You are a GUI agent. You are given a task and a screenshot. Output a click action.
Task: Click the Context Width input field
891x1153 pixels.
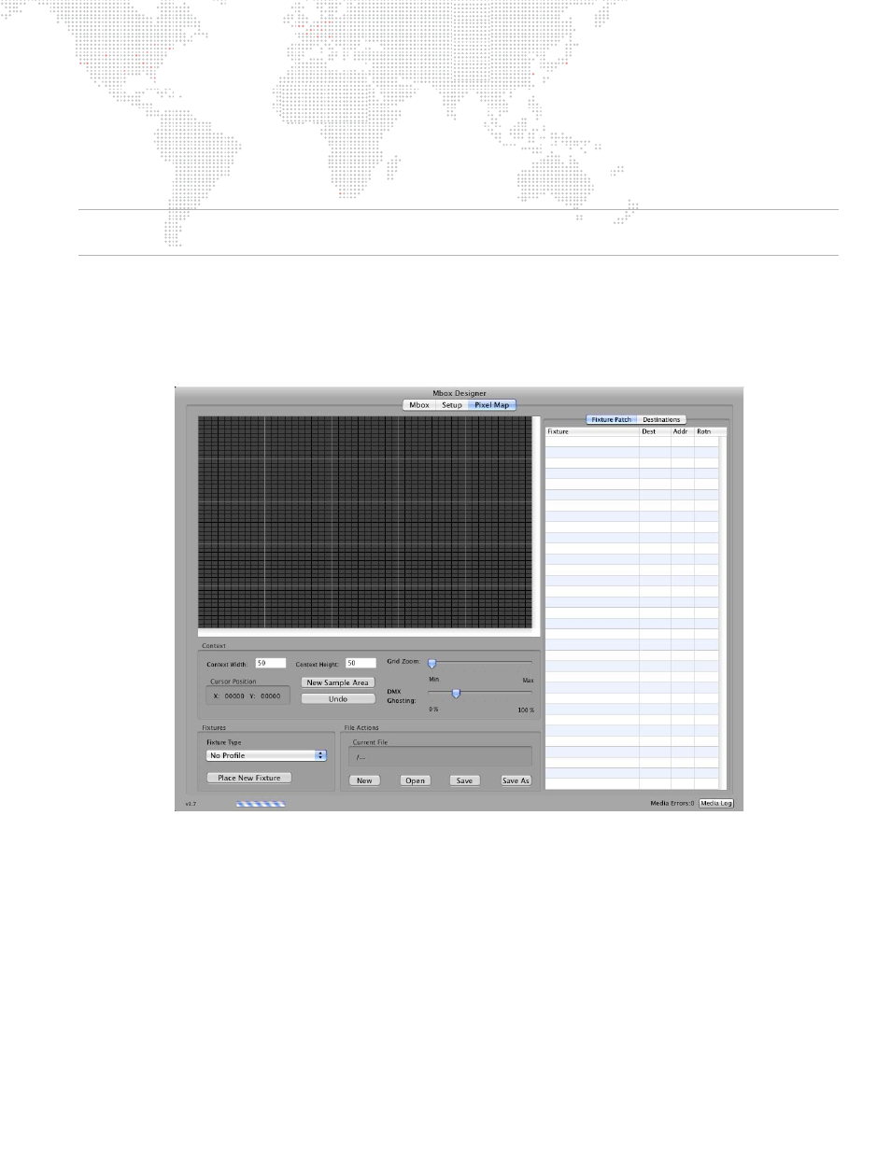pos(271,663)
